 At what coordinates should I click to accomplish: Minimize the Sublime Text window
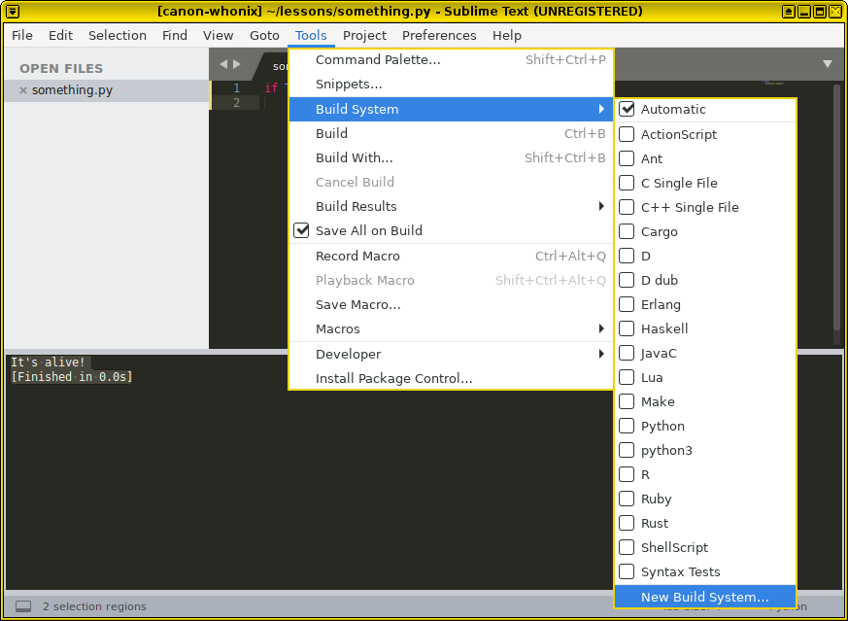tap(805, 12)
